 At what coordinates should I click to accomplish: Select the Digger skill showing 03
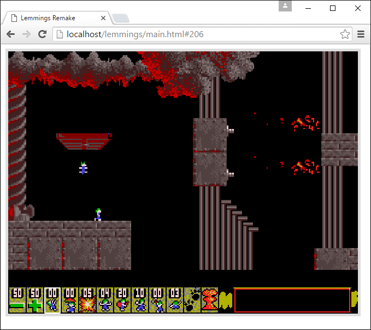175,300
